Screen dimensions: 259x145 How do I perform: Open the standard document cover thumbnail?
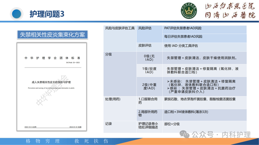52,87
